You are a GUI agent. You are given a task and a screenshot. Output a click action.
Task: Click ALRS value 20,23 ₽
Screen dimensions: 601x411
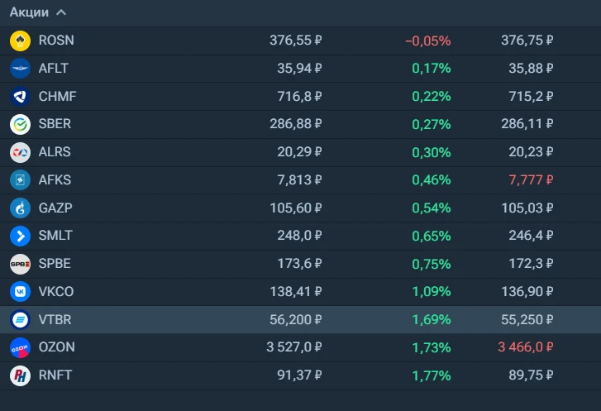pos(531,152)
